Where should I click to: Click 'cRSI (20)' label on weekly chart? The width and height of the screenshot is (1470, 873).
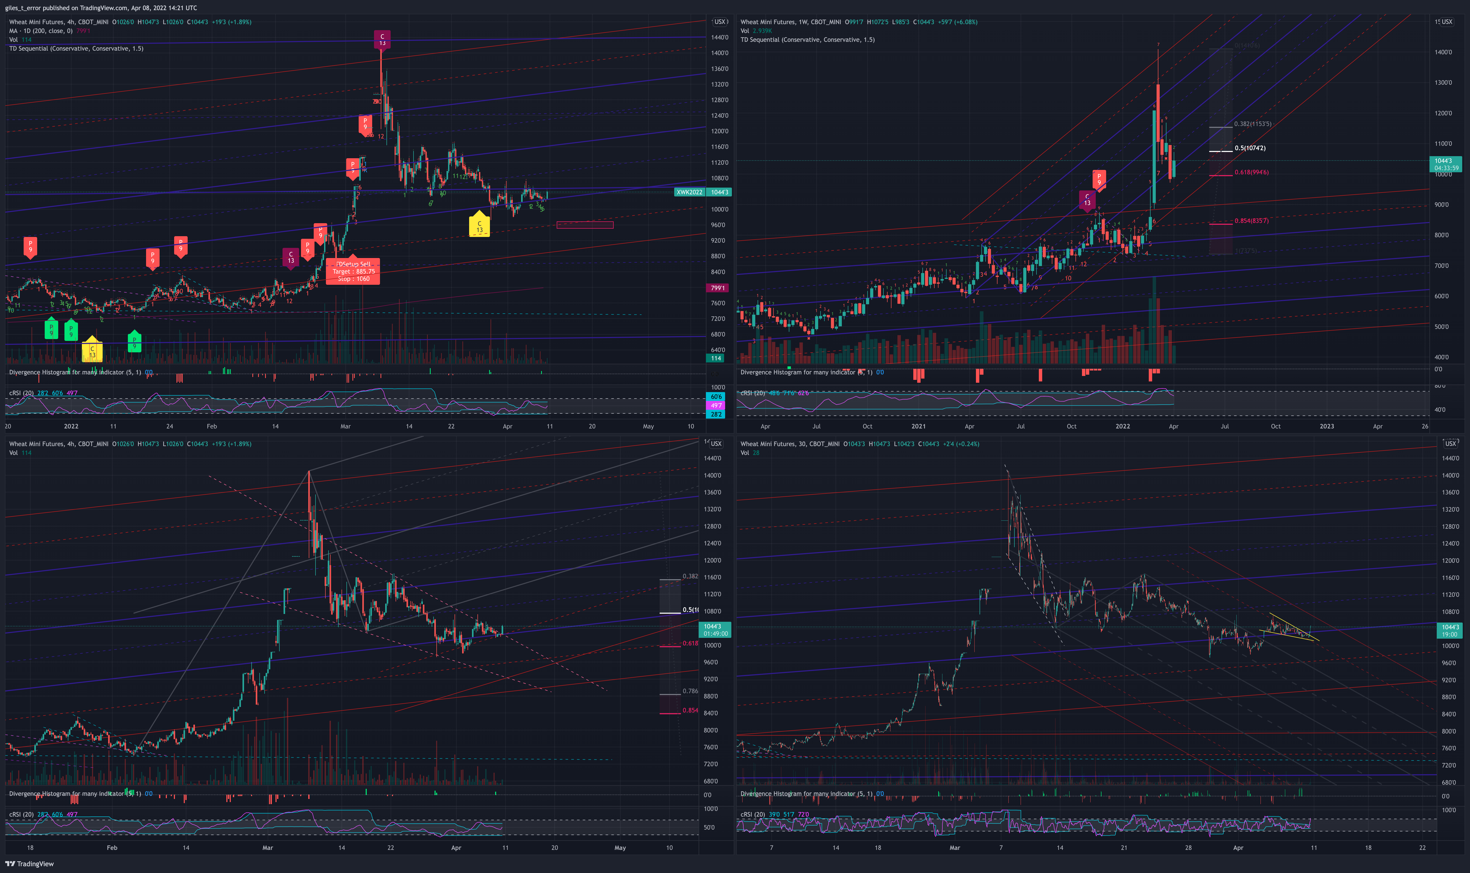point(753,393)
